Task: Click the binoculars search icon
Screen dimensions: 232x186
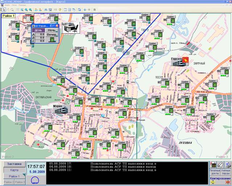Action: click(46, 10)
